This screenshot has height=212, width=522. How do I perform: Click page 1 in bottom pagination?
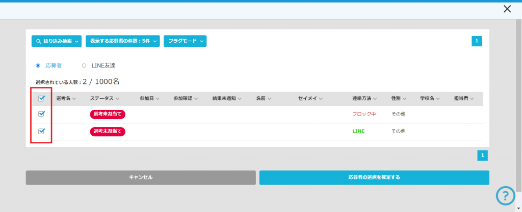(482, 156)
